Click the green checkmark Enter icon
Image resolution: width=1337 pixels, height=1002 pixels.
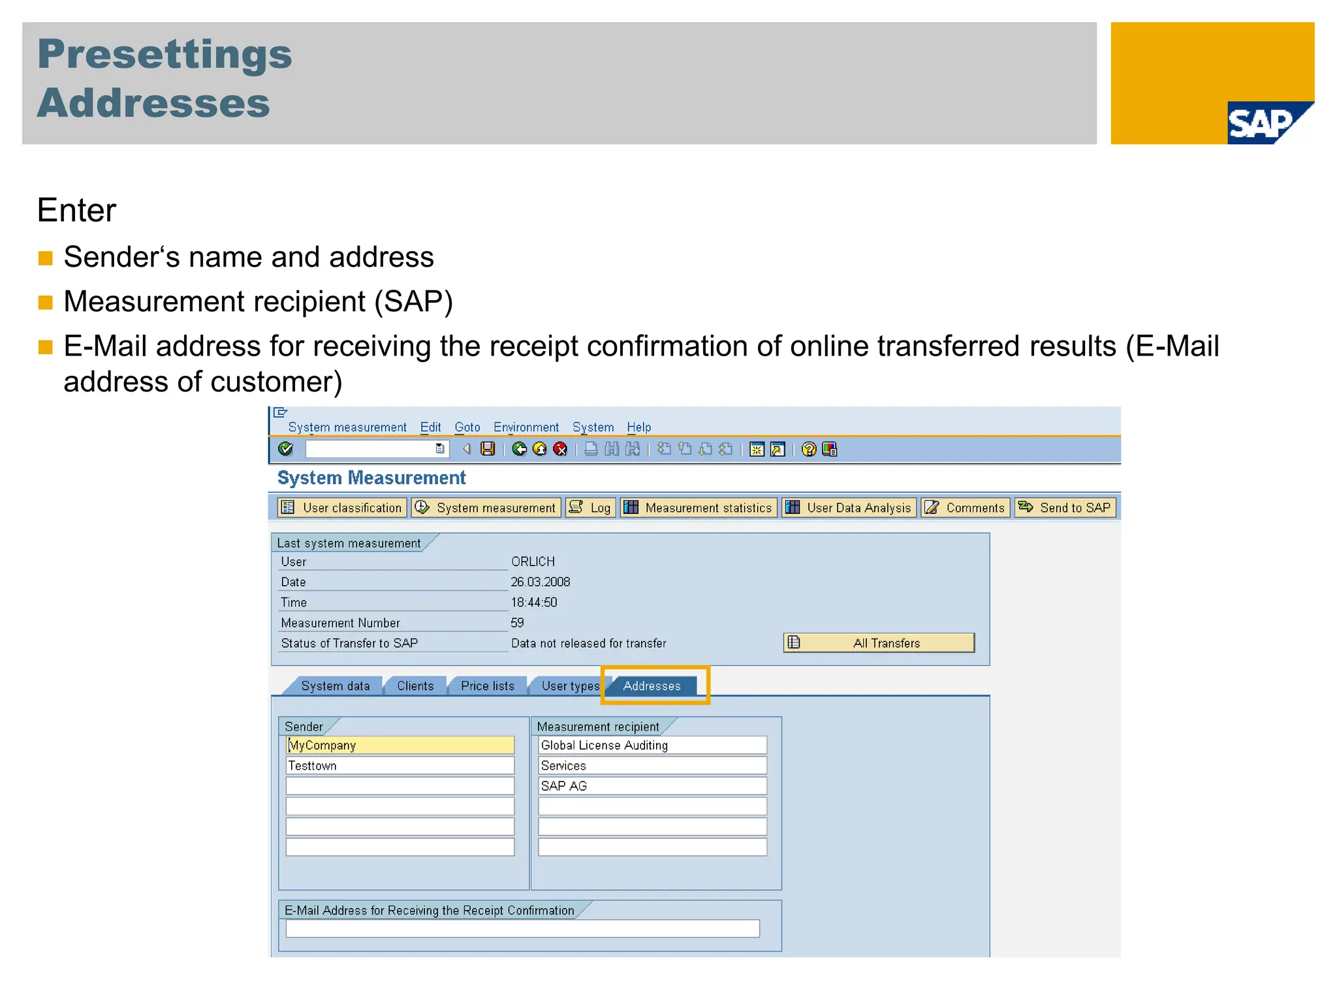285,449
